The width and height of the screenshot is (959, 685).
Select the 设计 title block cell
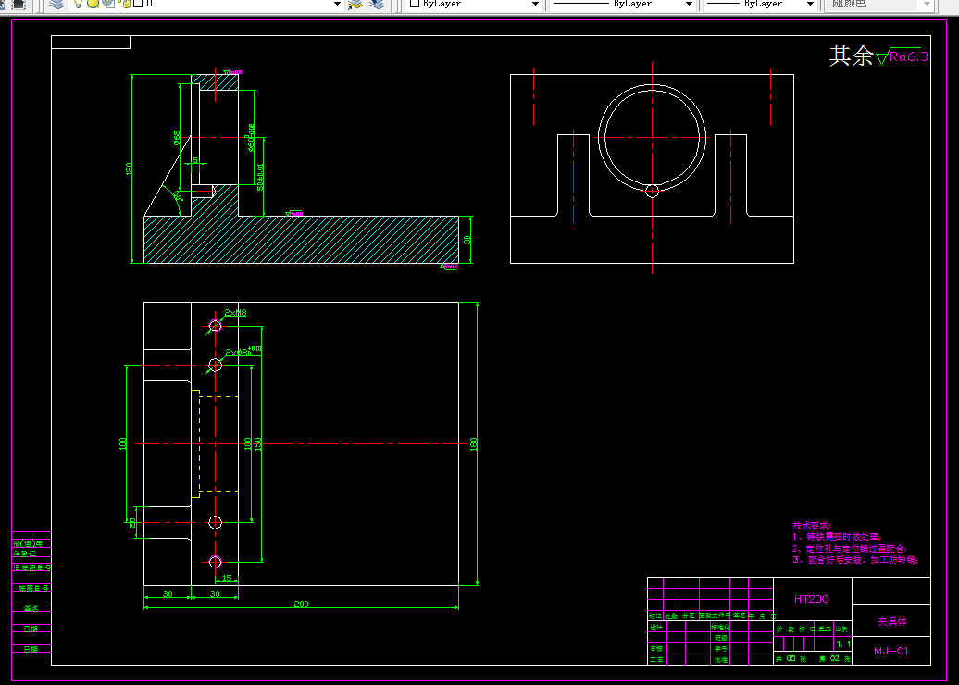[x=656, y=628]
